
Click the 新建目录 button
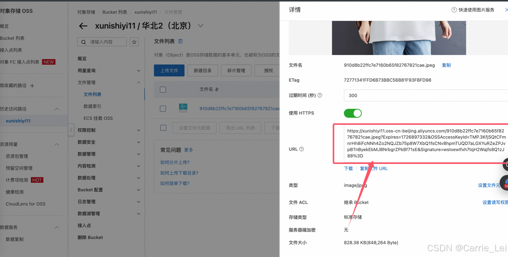(203, 70)
